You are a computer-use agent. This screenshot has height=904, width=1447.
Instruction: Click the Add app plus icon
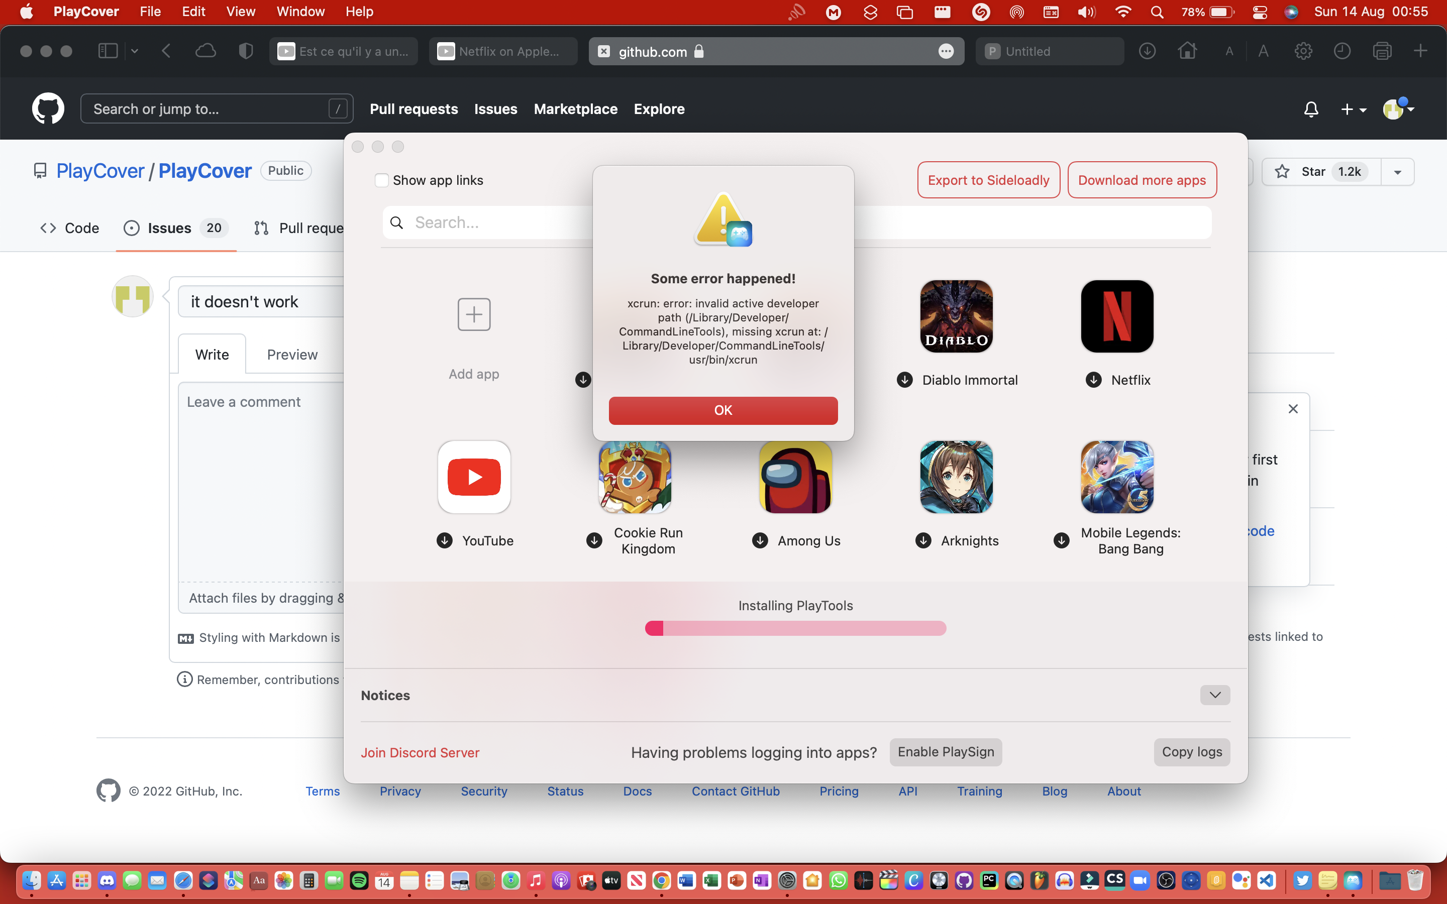pos(474,314)
